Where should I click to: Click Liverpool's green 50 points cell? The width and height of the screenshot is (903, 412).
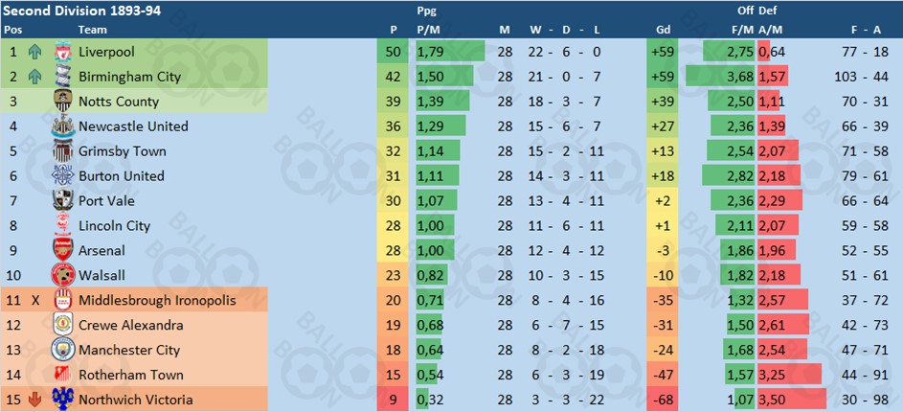tap(393, 52)
